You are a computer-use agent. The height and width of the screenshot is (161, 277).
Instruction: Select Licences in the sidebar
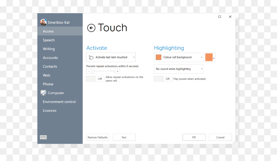[60, 110]
